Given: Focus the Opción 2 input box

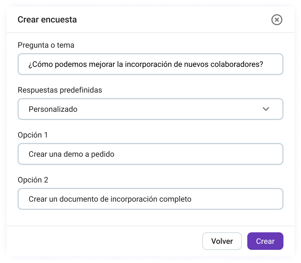Looking at the screenshot, I should 150,199.
